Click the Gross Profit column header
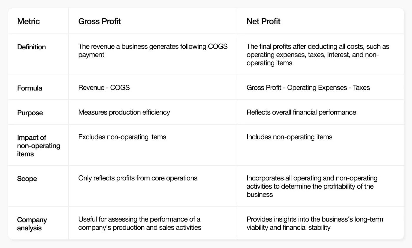Screen dimensions: 412x248 (99, 21)
